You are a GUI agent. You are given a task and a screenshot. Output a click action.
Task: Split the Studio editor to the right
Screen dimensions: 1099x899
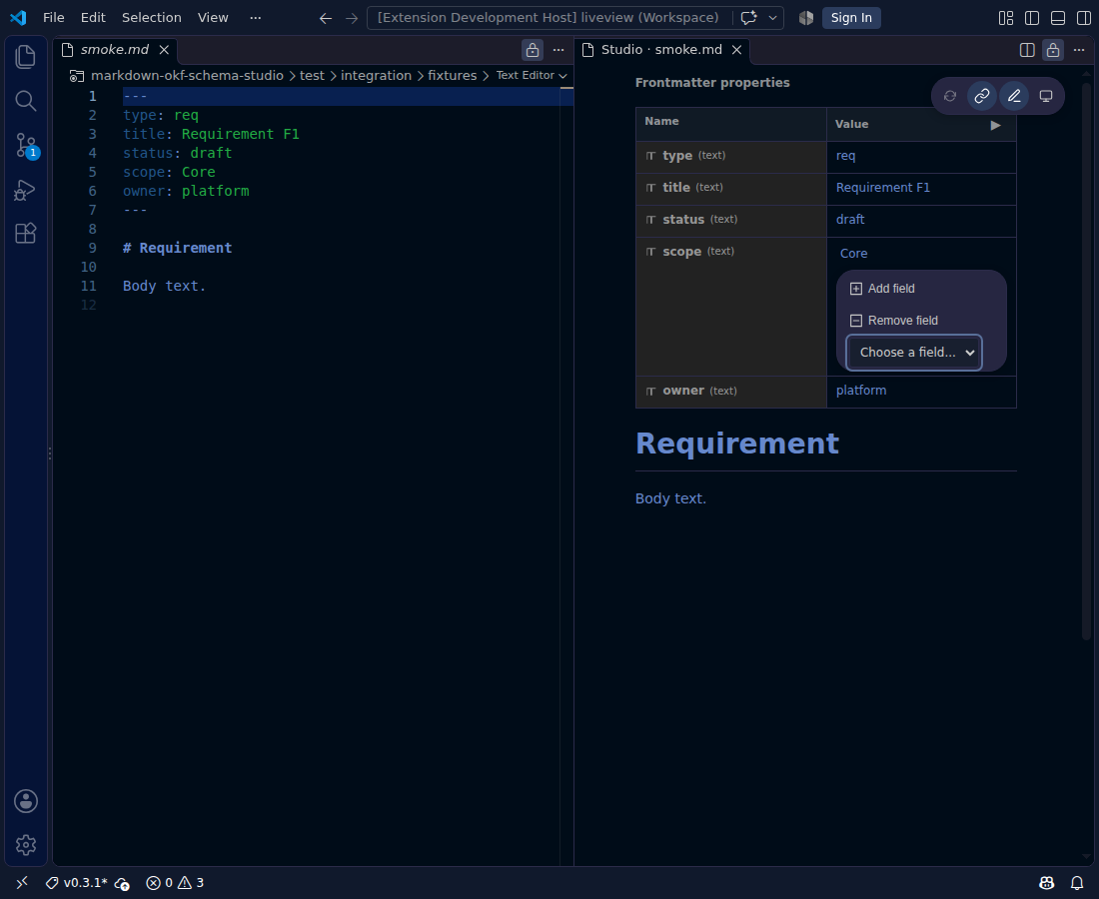click(x=1027, y=50)
